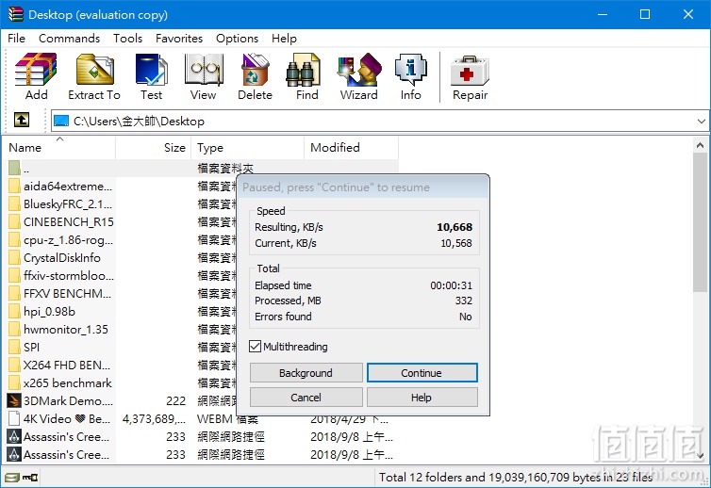The width and height of the screenshot is (711, 488).
Task: Click the Extract To toolbar icon
Action: [94, 70]
